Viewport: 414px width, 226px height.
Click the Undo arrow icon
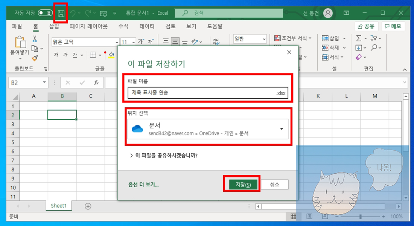[73, 13]
